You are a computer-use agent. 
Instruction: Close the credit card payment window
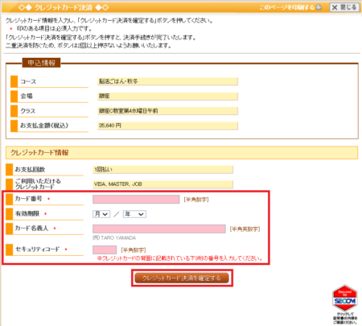[344, 7]
